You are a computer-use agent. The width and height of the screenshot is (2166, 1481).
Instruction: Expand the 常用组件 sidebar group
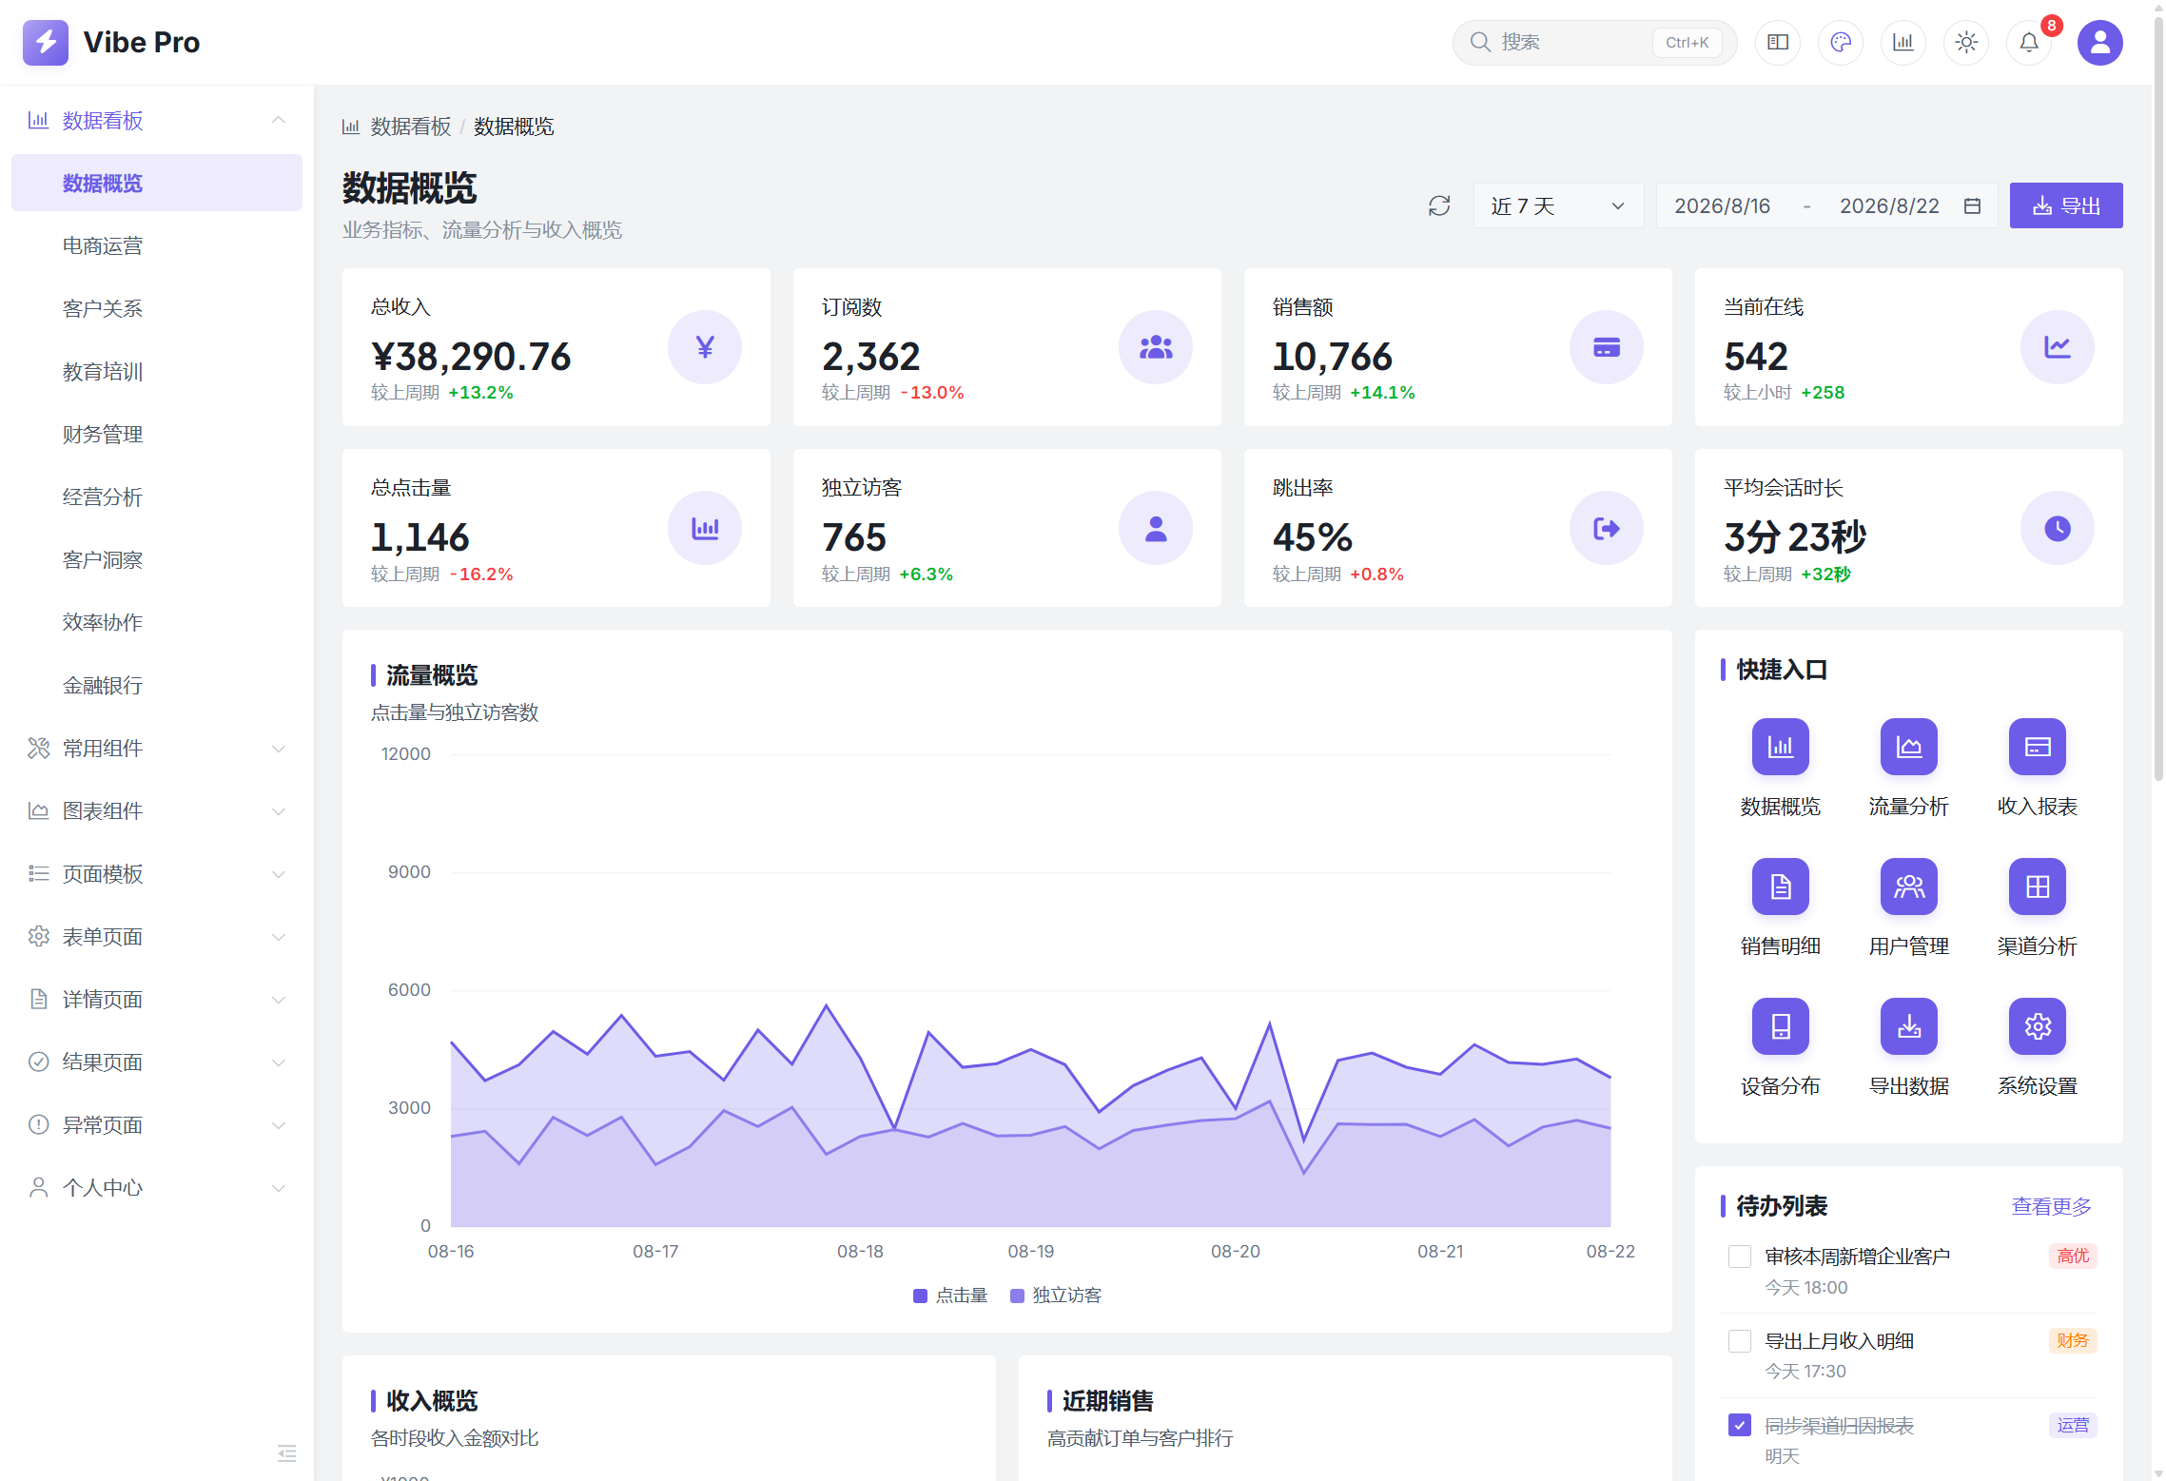(x=157, y=749)
